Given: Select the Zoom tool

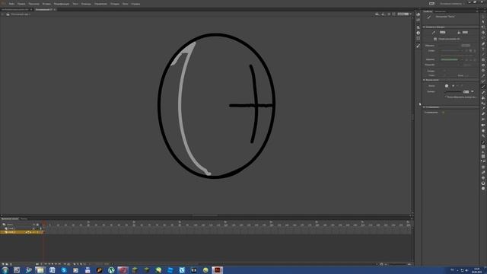Looking at the screenshot, I should [483, 135].
